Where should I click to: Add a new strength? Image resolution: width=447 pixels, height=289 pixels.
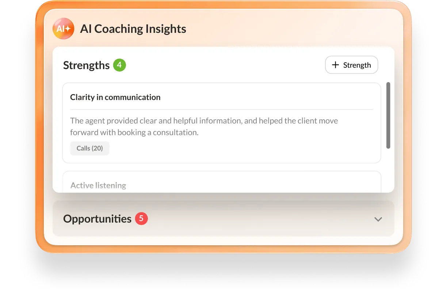tap(351, 65)
